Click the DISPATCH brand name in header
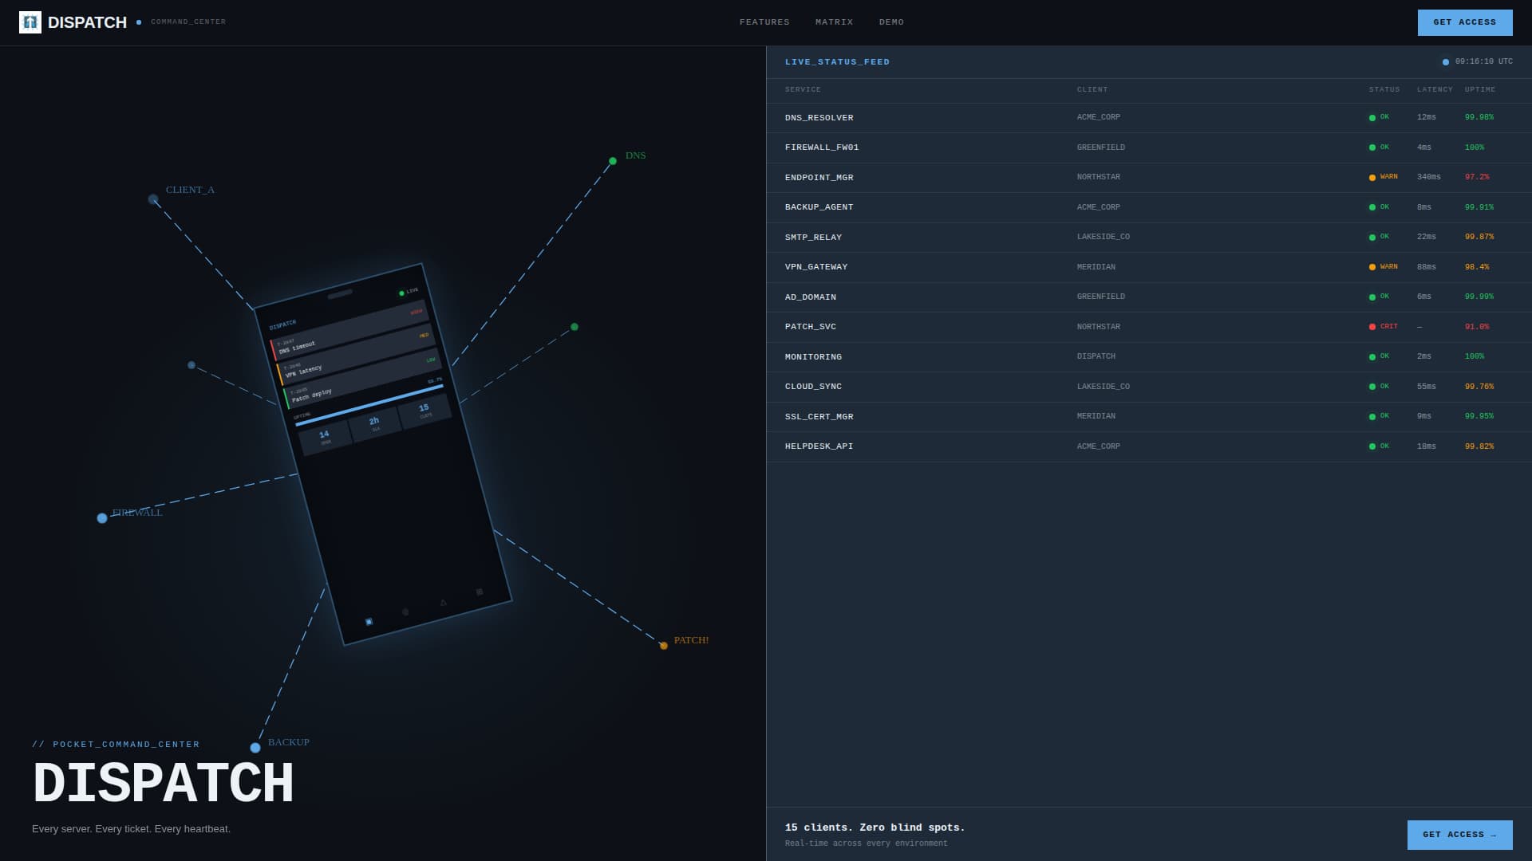Viewport: 1532px width, 861px height. (x=87, y=22)
